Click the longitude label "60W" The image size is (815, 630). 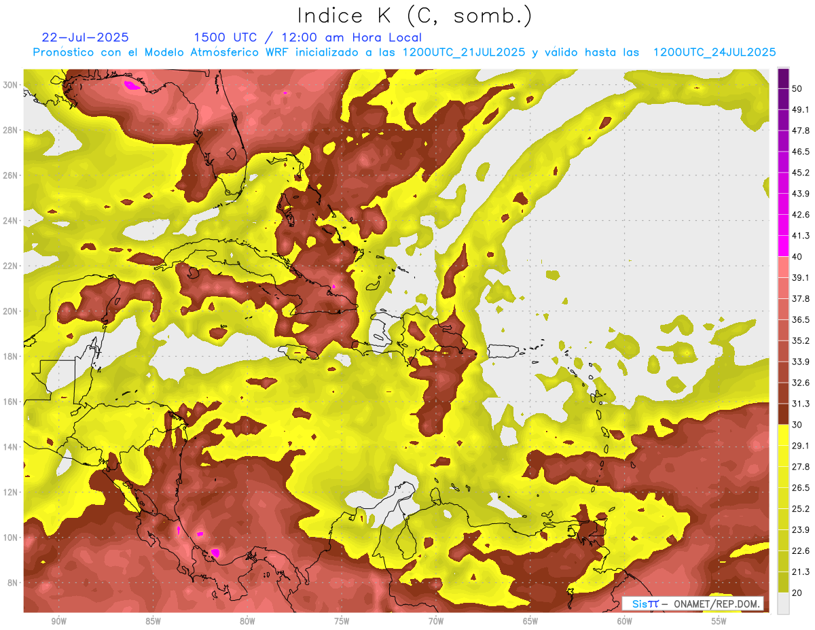click(x=625, y=621)
